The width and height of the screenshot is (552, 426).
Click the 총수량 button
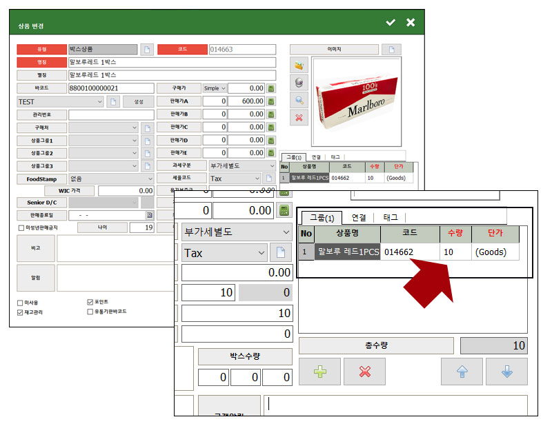coord(376,345)
